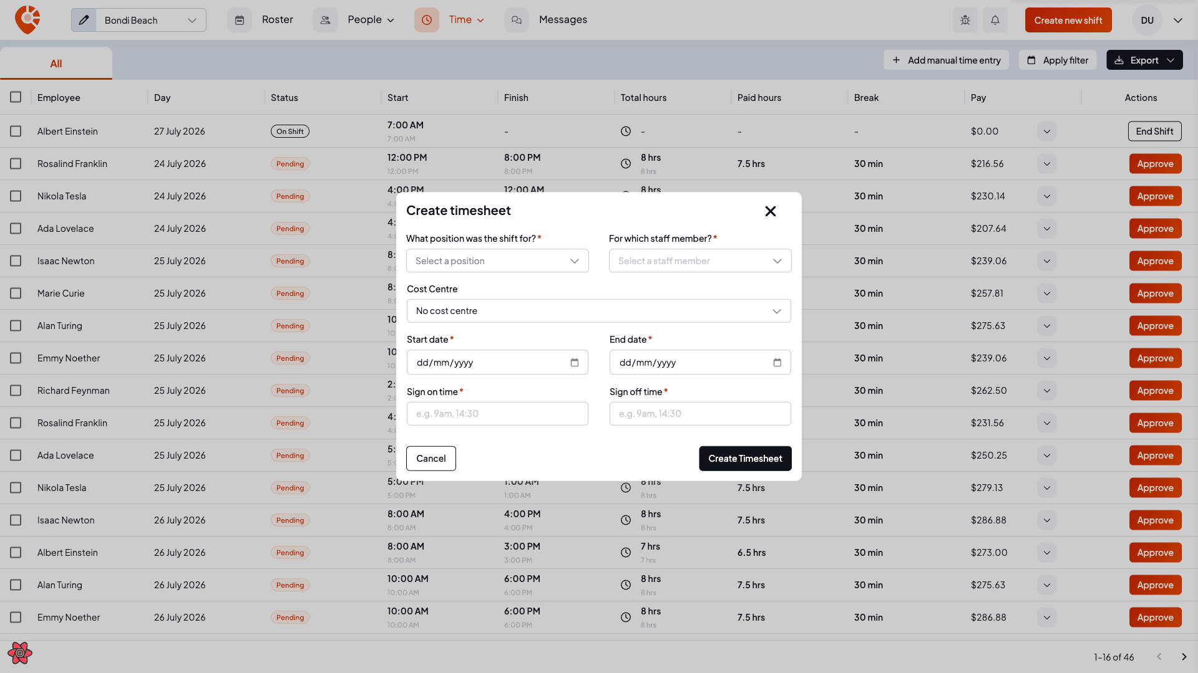Select Richard Feynman row checkbox
The height and width of the screenshot is (673, 1198).
[16, 391]
